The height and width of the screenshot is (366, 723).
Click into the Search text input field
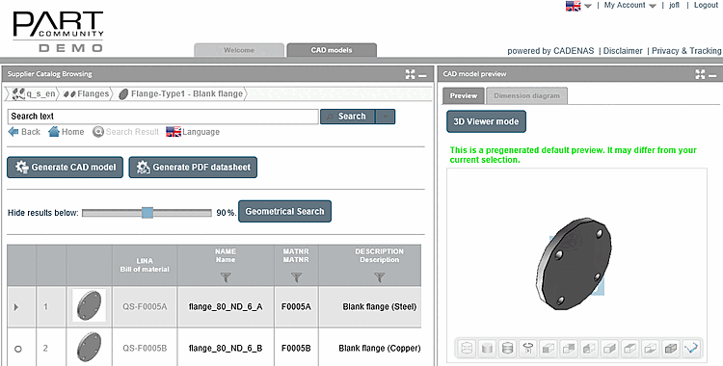coord(163,117)
